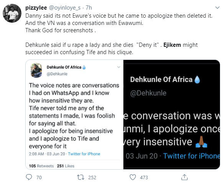Open the left screenshot's Twitter for iPhone link
This screenshot has width=223, height=185.
[x=84, y=154]
